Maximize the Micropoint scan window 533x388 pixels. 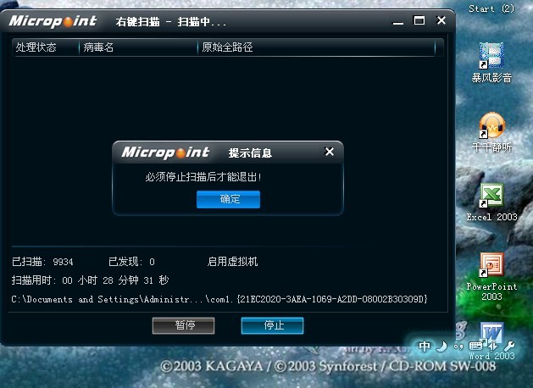pyautogui.click(x=419, y=20)
